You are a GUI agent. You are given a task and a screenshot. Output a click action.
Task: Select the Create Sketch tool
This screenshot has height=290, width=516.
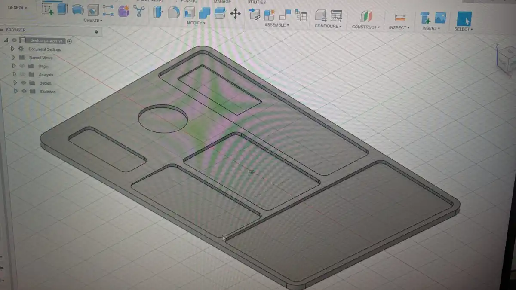pyautogui.click(x=48, y=9)
